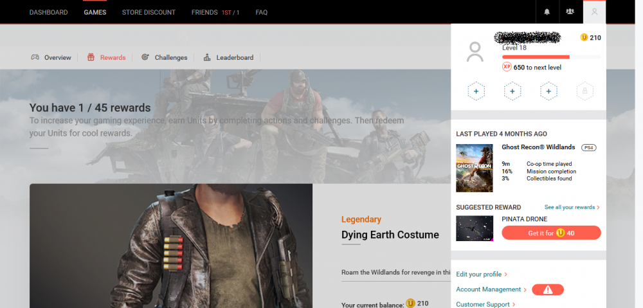This screenshot has height=308, width=643.
Task: Go to the DASHBOARD menu
Action: click(x=48, y=12)
